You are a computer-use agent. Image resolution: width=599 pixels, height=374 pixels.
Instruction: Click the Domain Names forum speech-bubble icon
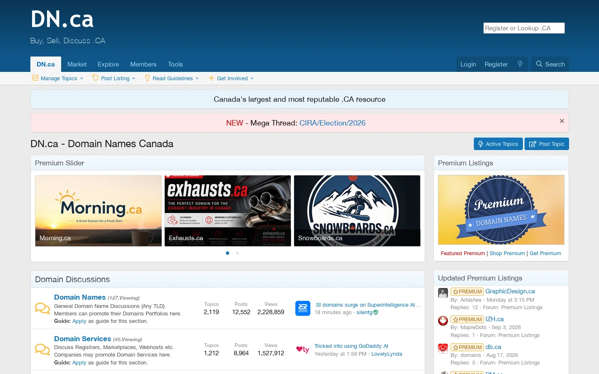(x=42, y=308)
